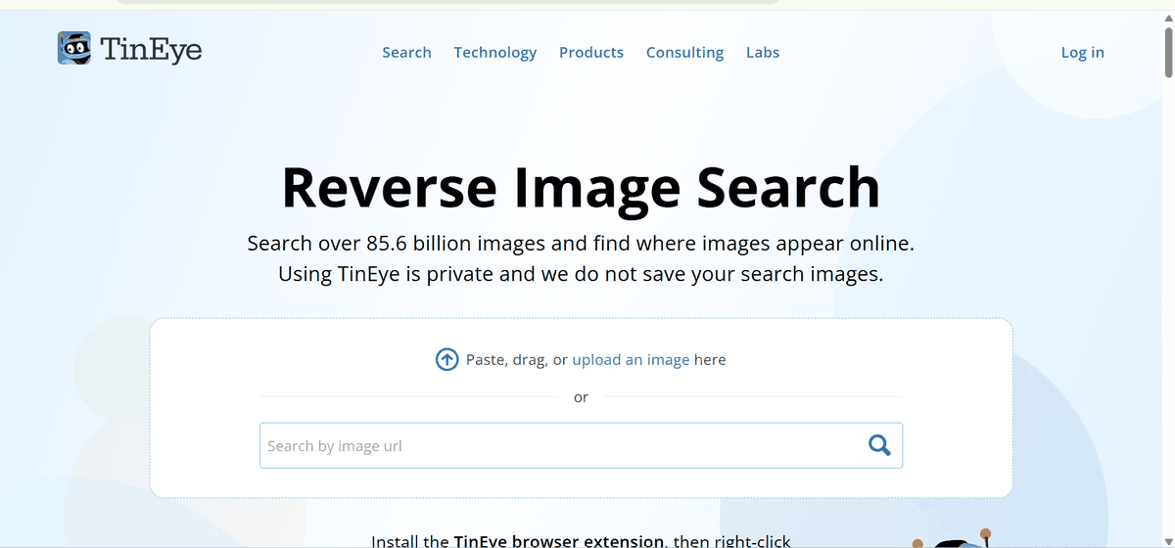The width and height of the screenshot is (1175, 548).
Task: Open the Products menu item
Action: [x=591, y=53]
